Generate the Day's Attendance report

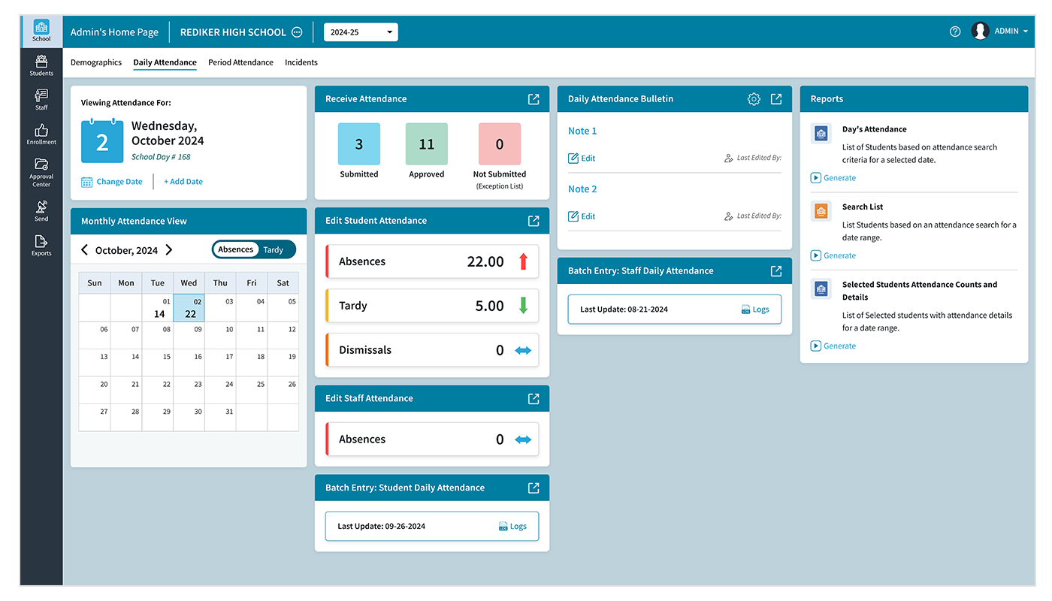point(834,177)
